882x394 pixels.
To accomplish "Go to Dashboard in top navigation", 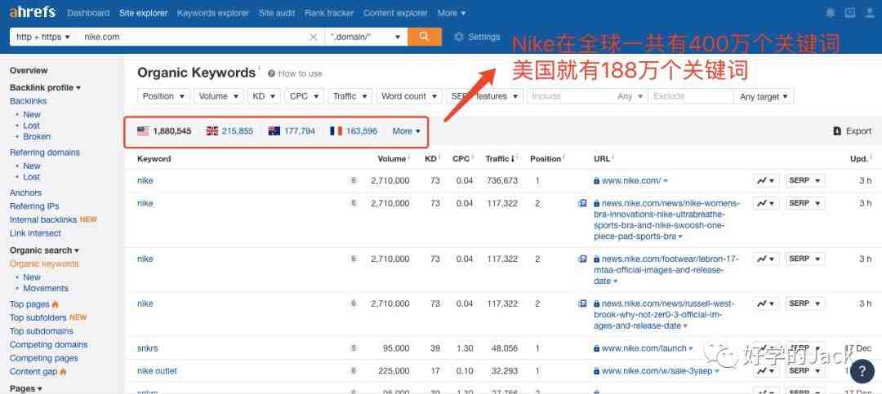I will coord(88,12).
